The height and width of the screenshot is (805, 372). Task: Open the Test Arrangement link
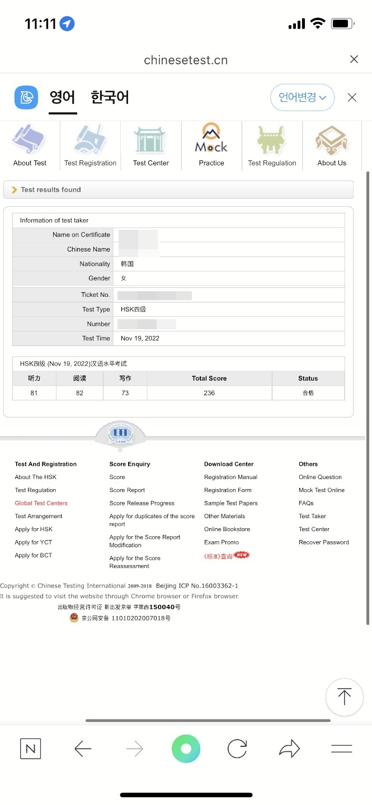coord(39,517)
